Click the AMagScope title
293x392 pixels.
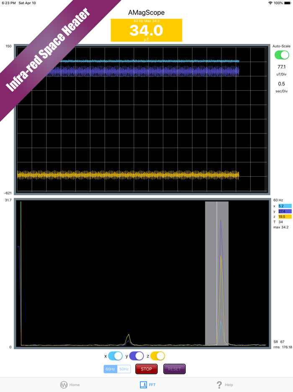click(x=146, y=13)
